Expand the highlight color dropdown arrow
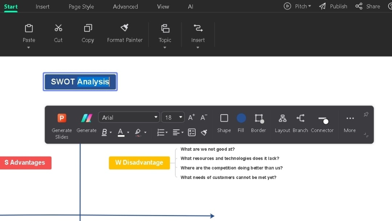 click(145, 133)
